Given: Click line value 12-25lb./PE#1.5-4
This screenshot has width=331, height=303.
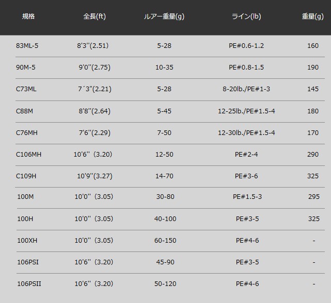Looking at the screenshot, I should 246,111.
